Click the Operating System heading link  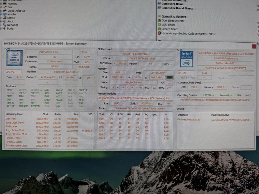173,17
